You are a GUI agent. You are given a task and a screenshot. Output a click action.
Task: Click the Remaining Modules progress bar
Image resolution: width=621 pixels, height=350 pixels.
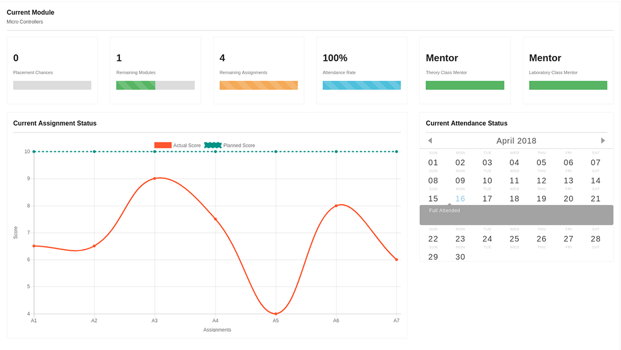click(155, 85)
